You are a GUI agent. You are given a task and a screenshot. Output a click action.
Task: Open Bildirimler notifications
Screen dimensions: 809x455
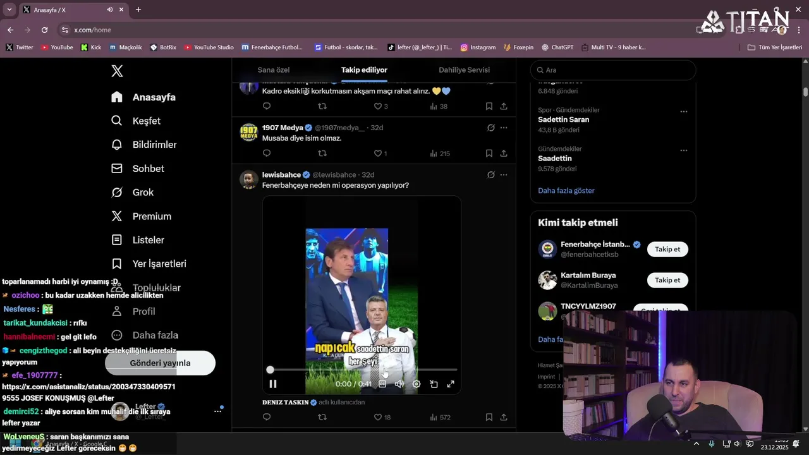click(144, 145)
